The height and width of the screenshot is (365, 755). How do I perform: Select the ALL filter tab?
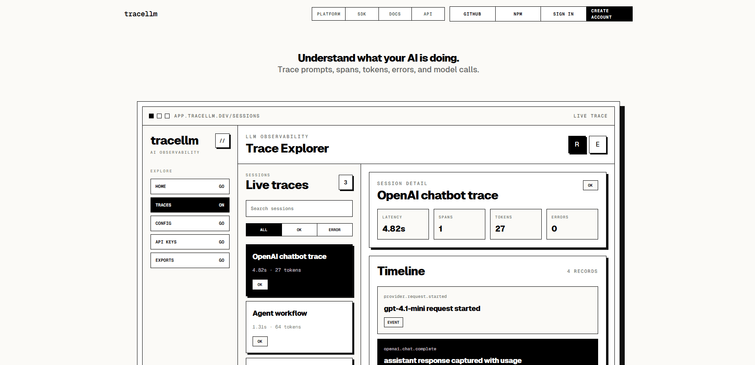[x=264, y=230]
